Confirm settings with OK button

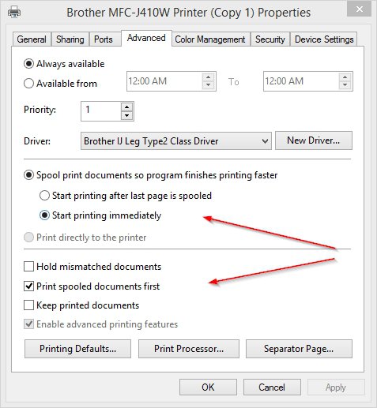tap(208, 387)
